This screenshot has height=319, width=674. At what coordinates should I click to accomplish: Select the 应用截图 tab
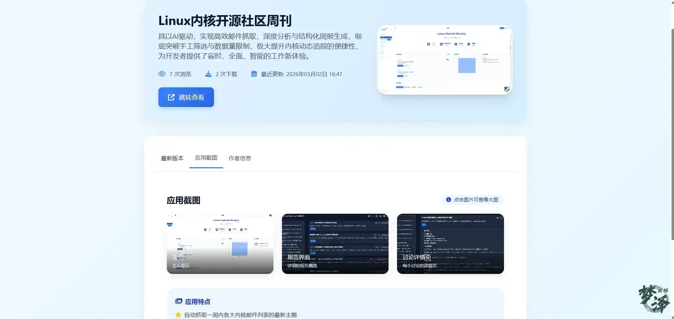click(206, 158)
